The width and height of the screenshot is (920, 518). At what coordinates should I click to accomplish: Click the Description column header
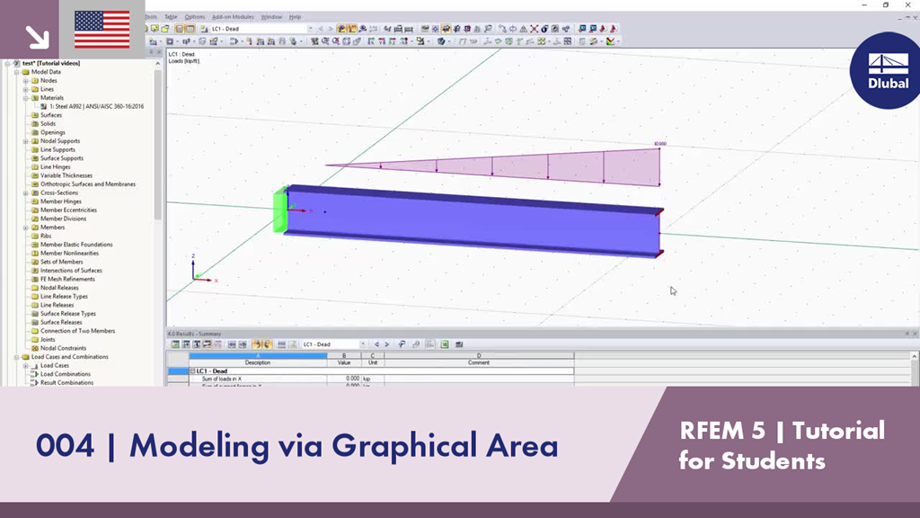coord(258,362)
